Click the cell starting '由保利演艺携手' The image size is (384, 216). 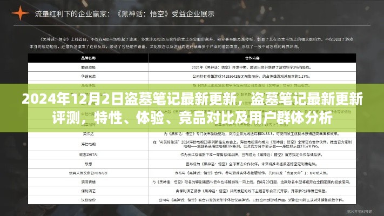[x=252, y=191]
